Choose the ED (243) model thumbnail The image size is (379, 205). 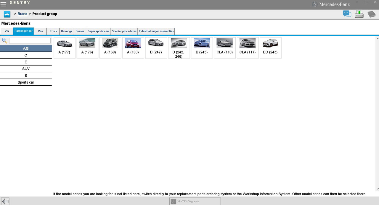(270, 48)
